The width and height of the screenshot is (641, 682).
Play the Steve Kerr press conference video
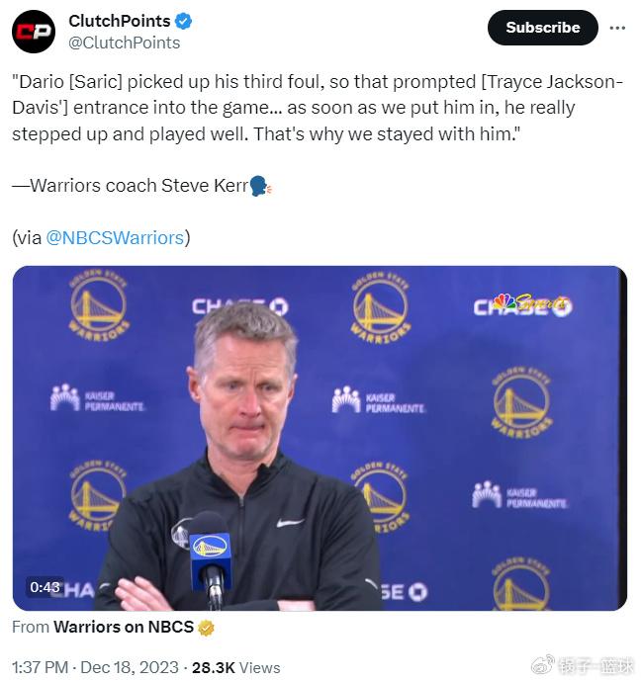320,438
